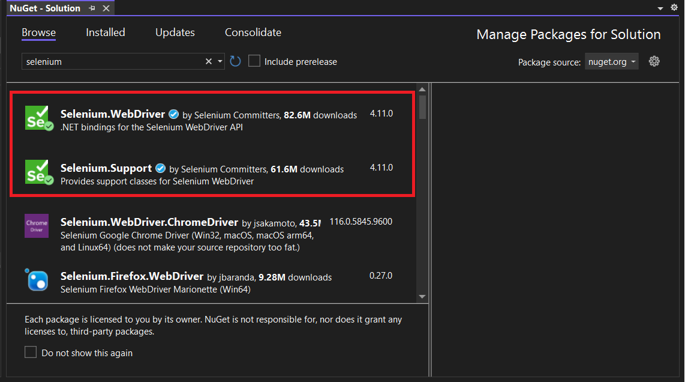Click the Selenium.Support package icon

(x=39, y=172)
